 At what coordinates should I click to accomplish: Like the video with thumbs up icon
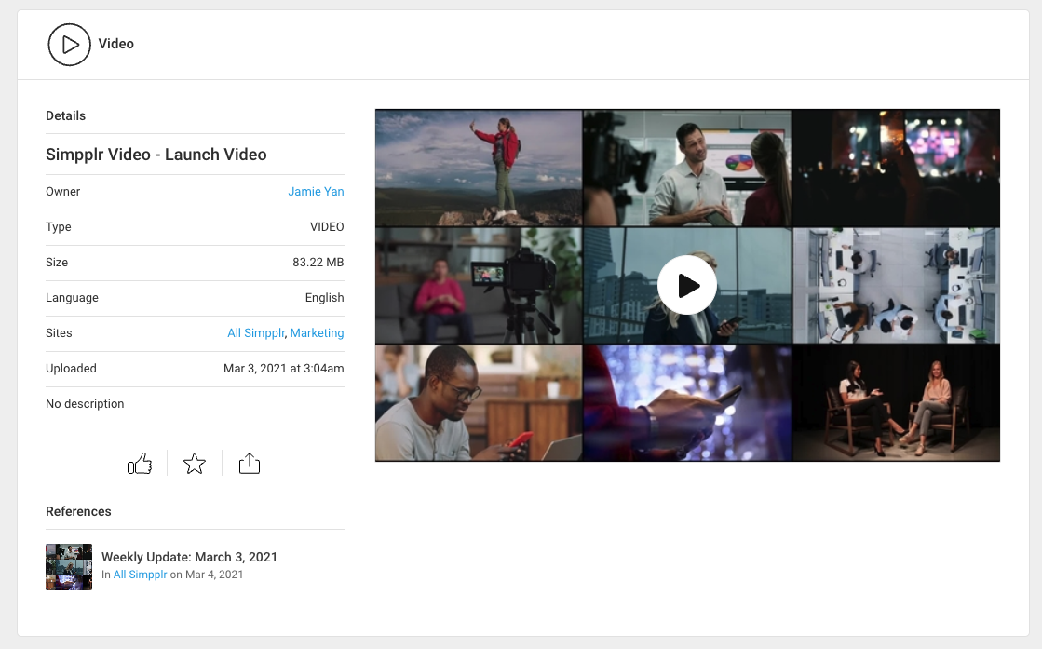point(140,464)
